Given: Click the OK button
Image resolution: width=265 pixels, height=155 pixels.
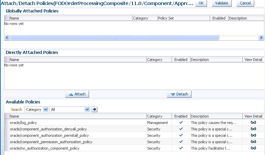Looking at the screenshot, I should (201, 3).
